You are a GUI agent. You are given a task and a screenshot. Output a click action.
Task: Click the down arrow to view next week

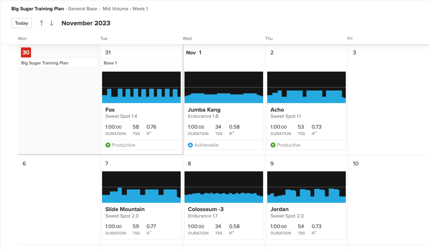pyautogui.click(x=51, y=23)
